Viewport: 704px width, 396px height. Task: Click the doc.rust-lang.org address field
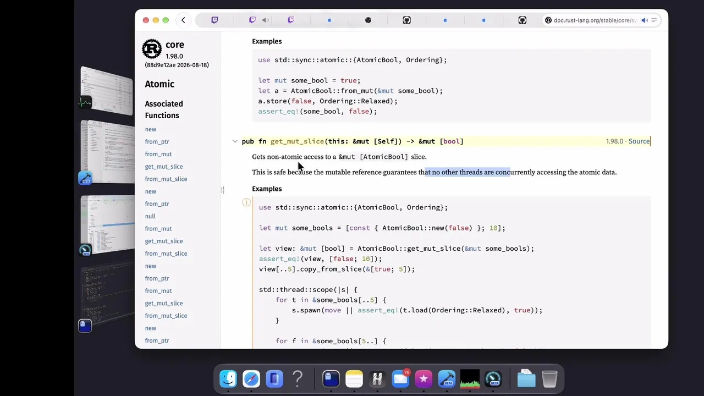tap(595, 20)
